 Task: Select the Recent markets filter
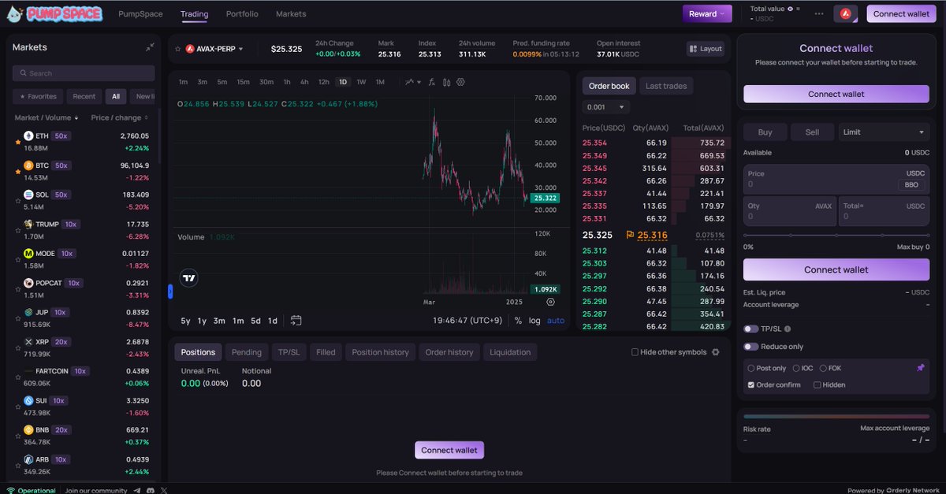tap(84, 96)
